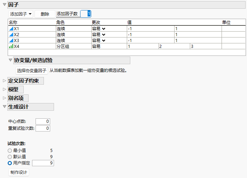The image size is (247, 178).
Task: Expand the 别名项 section
Action: [5, 98]
